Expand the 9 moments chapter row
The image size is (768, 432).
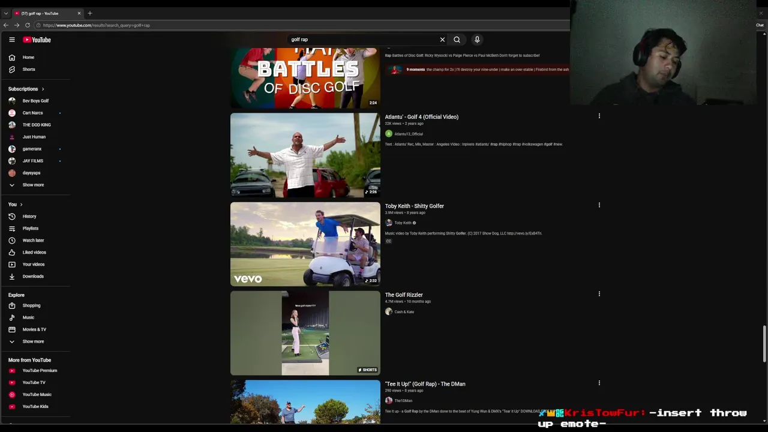coord(477,70)
